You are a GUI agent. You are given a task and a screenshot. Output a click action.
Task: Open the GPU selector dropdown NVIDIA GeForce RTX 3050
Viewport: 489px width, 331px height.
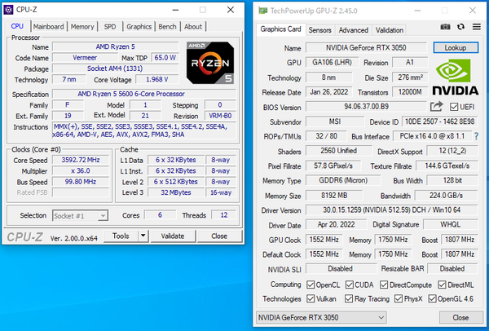pos(321,318)
